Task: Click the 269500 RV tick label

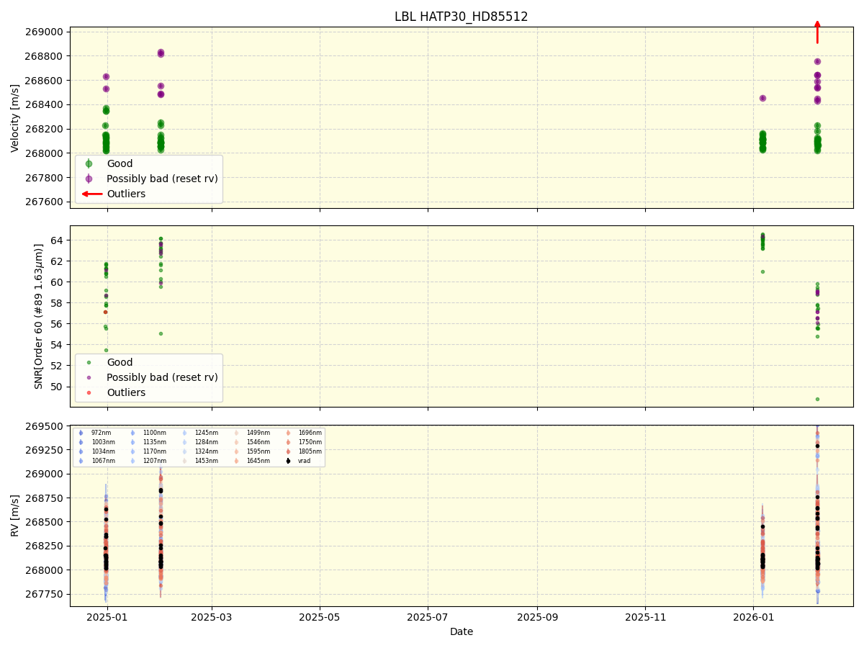Action: click(44, 426)
